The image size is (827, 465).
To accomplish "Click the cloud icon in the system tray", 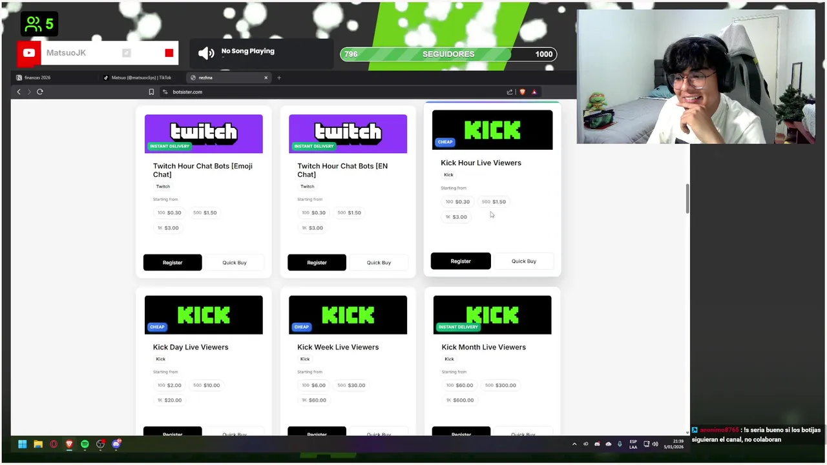I will coord(608,444).
